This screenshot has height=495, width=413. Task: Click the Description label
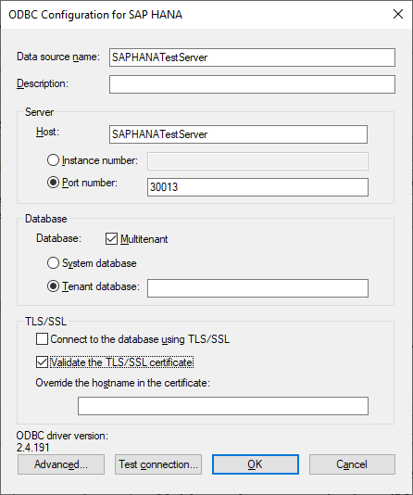[43, 84]
